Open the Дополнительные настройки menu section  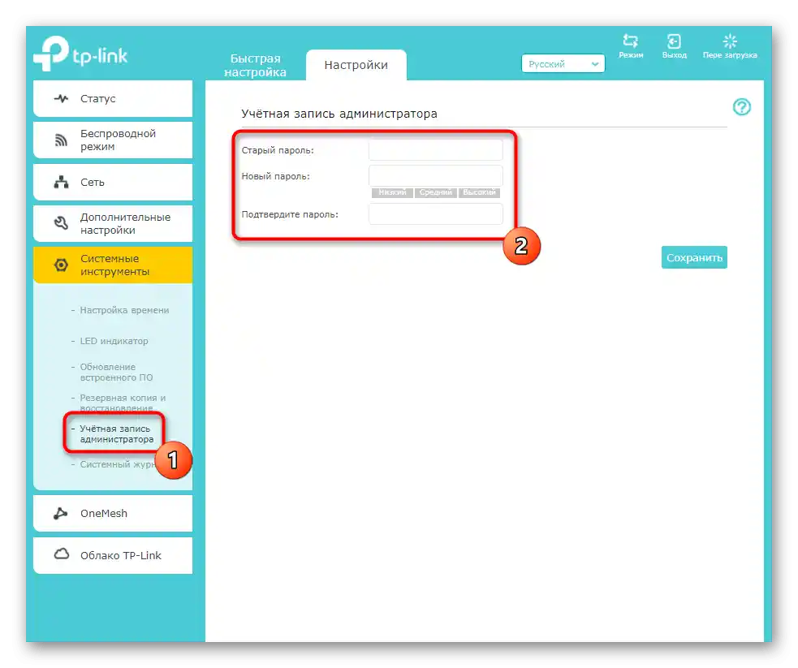[x=113, y=223]
